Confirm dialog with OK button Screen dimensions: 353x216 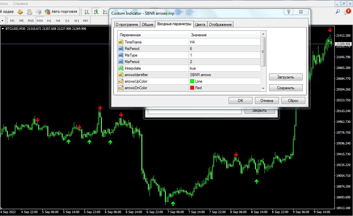[x=240, y=100]
